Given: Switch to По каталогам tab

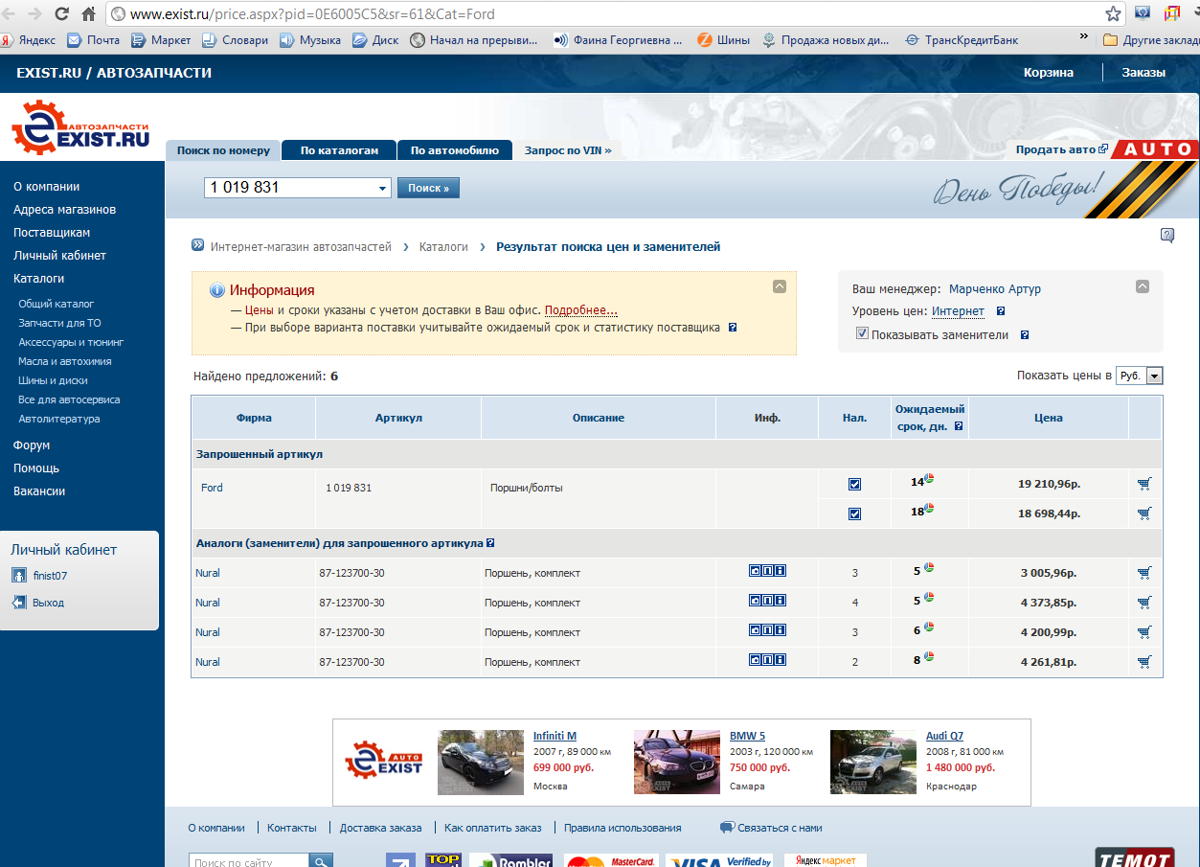Looking at the screenshot, I should 340,150.
